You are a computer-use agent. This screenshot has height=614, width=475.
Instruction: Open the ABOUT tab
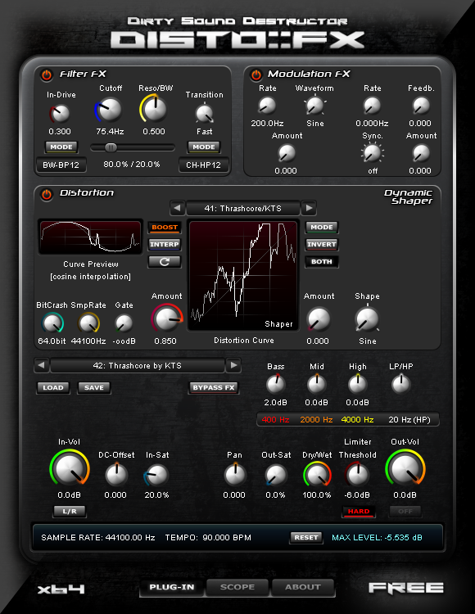[303, 587]
